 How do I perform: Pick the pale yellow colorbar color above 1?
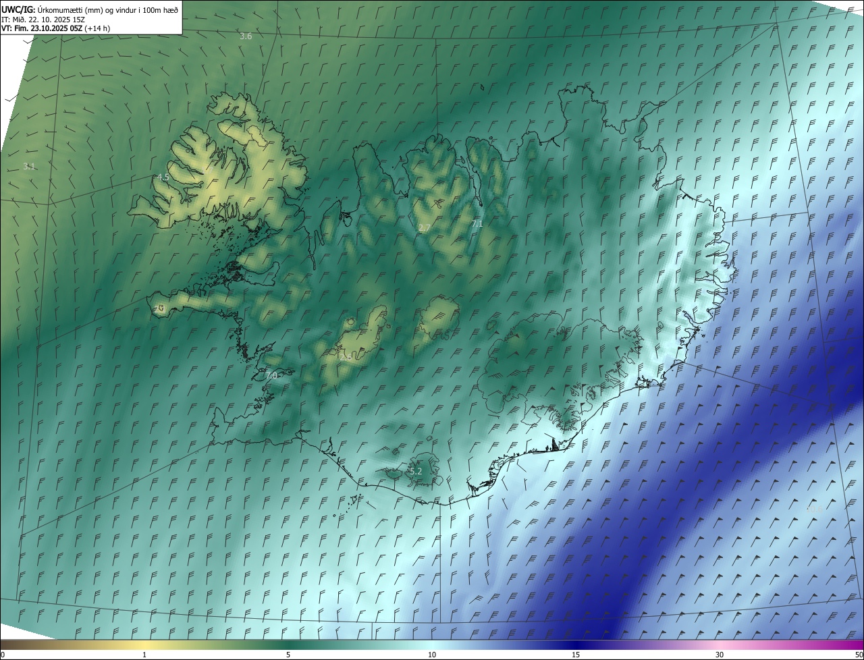click(x=144, y=644)
